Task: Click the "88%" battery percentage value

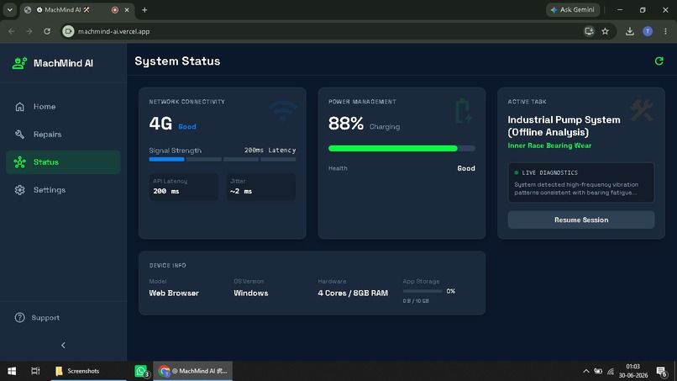Action: pyautogui.click(x=346, y=124)
